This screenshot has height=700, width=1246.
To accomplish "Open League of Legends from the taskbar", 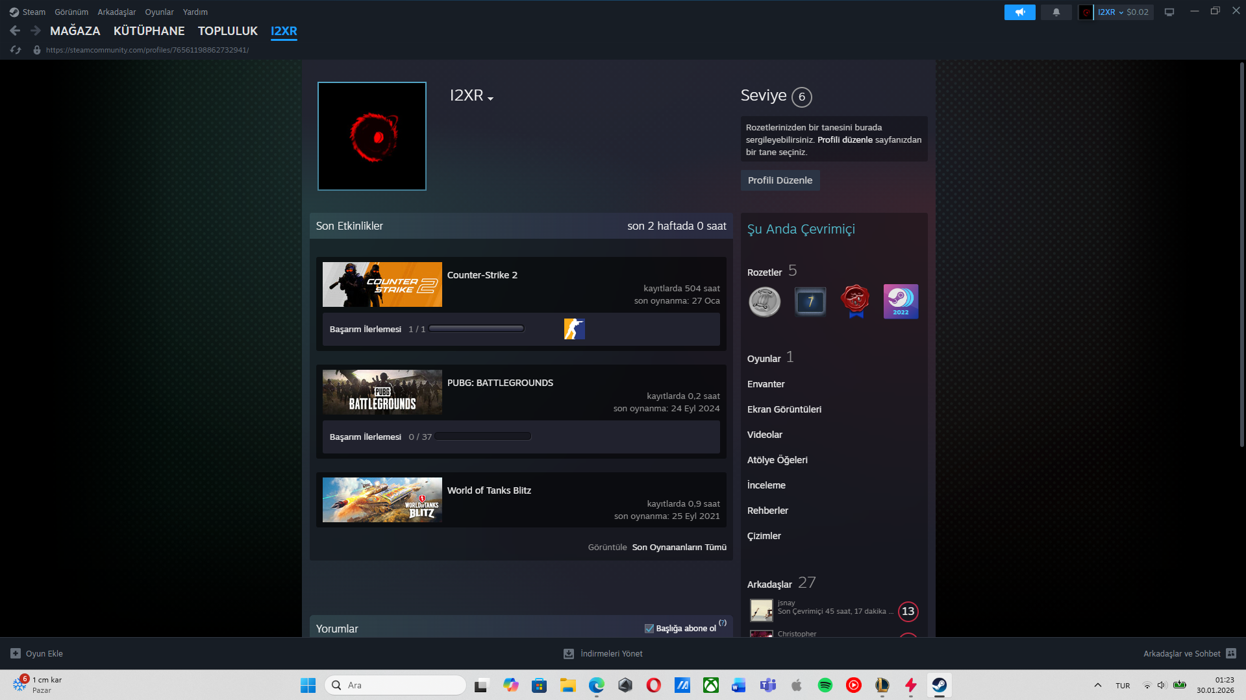I will pyautogui.click(x=882, y=685).
